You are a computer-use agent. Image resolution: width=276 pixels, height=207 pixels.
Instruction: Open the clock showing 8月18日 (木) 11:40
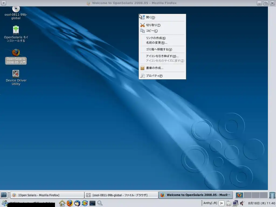click(x=261, y=203)
